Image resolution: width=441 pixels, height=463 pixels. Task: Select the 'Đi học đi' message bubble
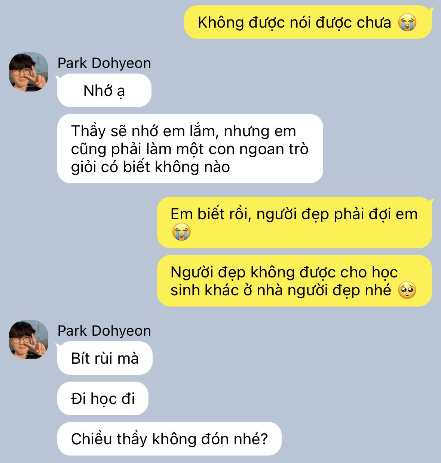coord(103,398)
